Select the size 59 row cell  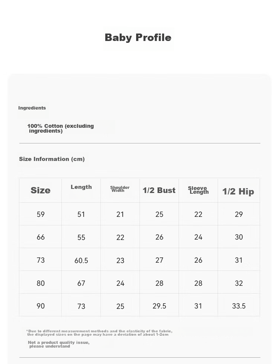(41, 214)
